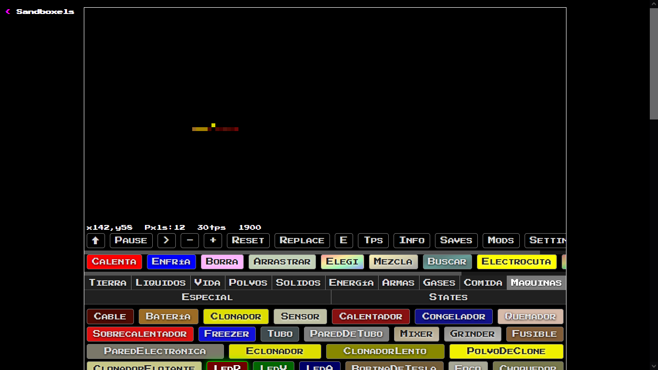This screenshot has width=658, height=370.
Task: Select the Calenta heat tool
Action: [114, 262]
